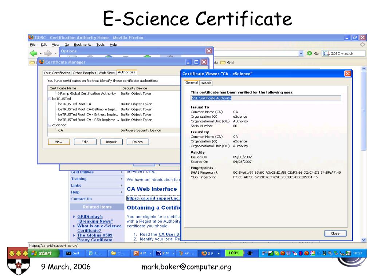The image size is (373, 279).
Task: Click the Close button in Certificate Viewer
Action: click(335, 234)
